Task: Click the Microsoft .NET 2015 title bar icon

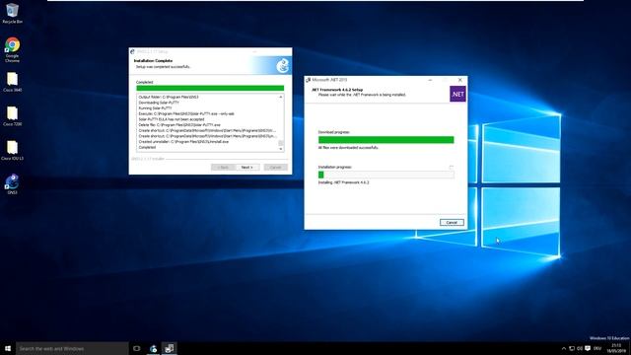Action: (309, 80)
